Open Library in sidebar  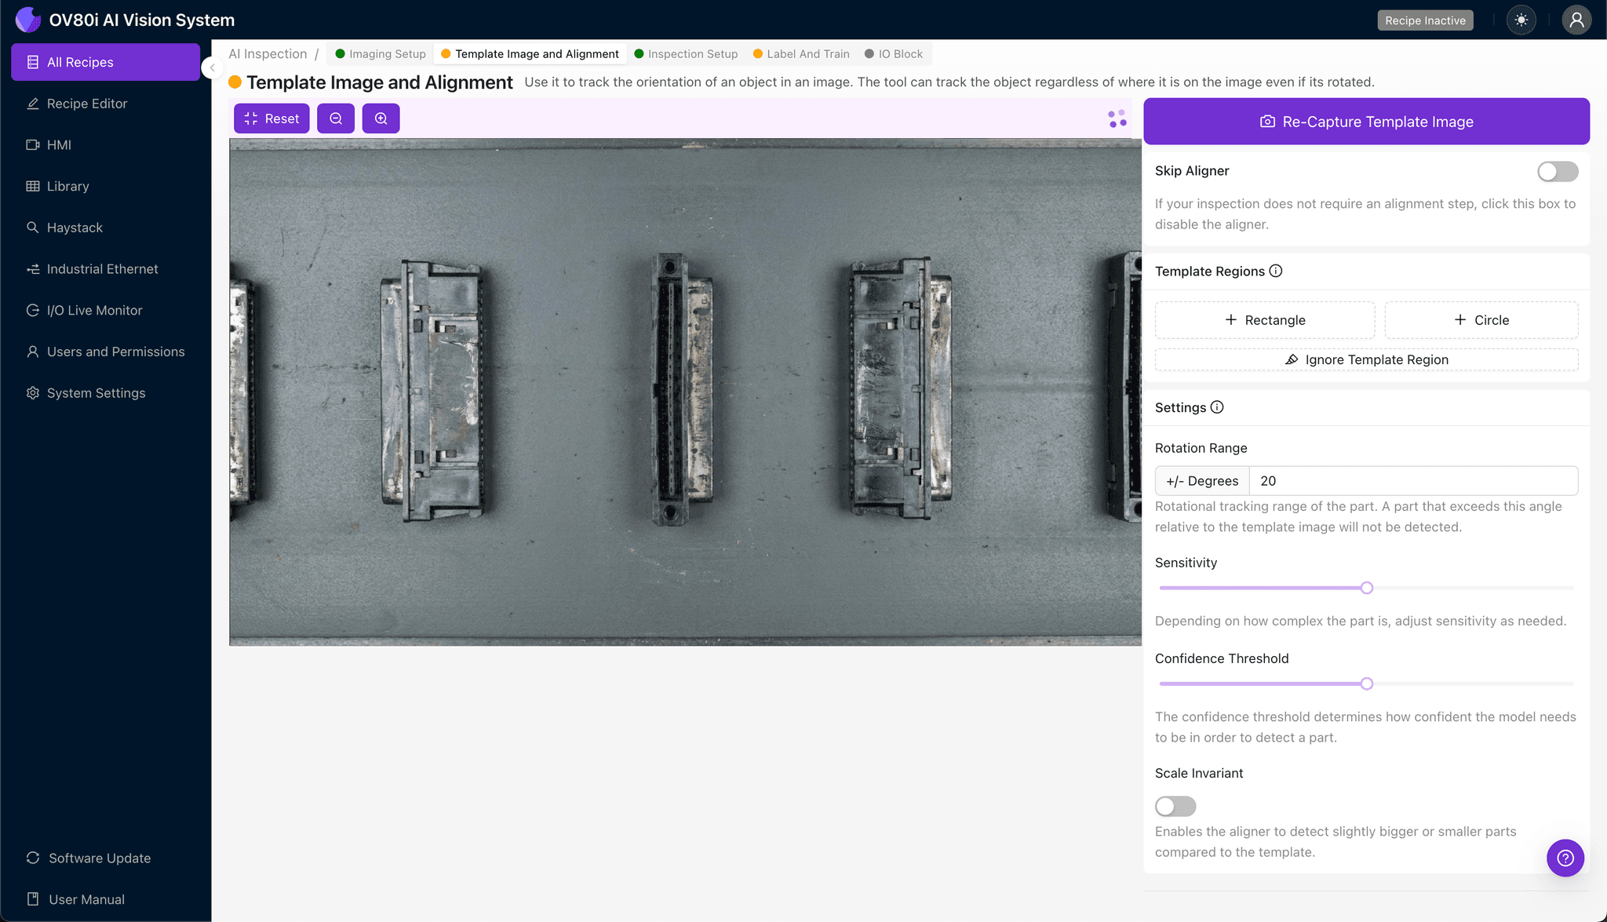[105, 186]
